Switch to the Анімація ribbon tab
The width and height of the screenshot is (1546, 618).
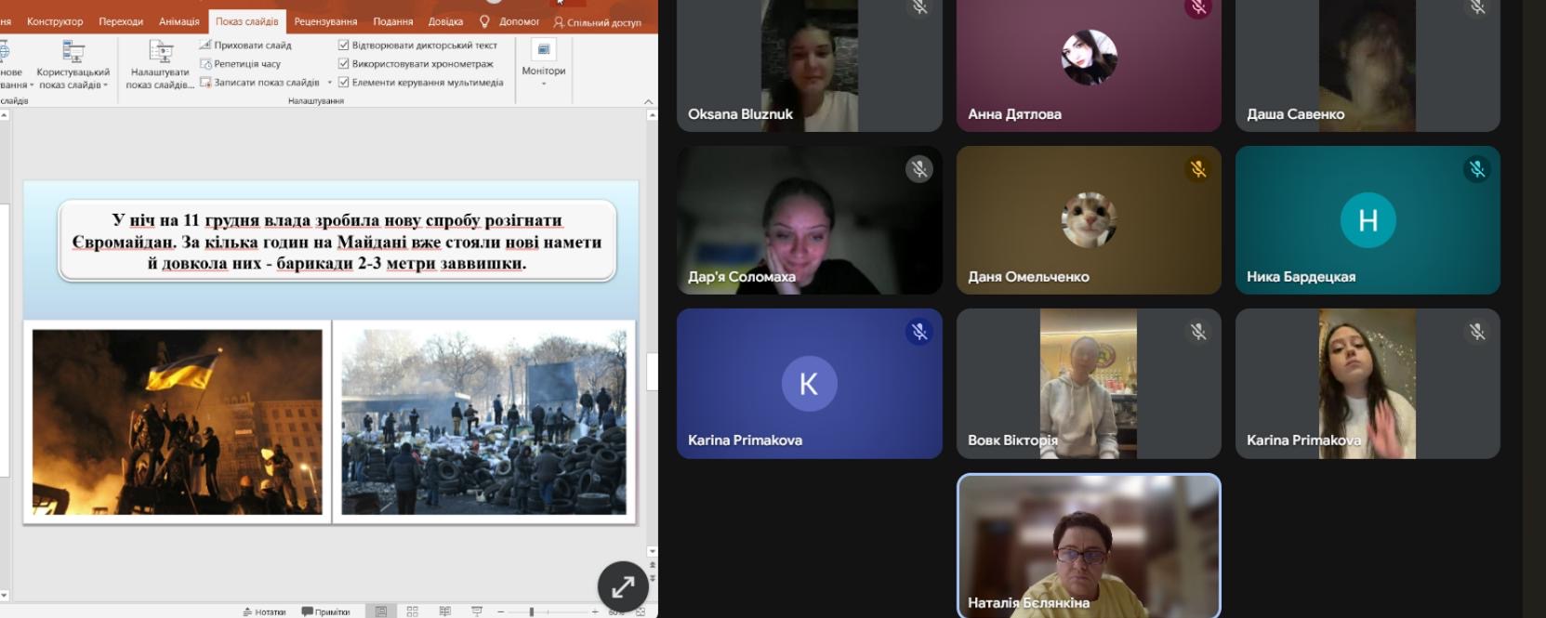tap(178, 21)
